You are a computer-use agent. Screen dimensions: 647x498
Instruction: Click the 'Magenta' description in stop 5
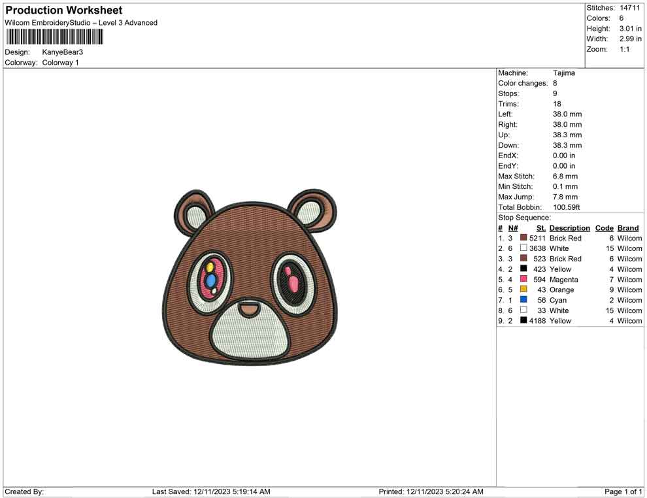pos(563,279)
